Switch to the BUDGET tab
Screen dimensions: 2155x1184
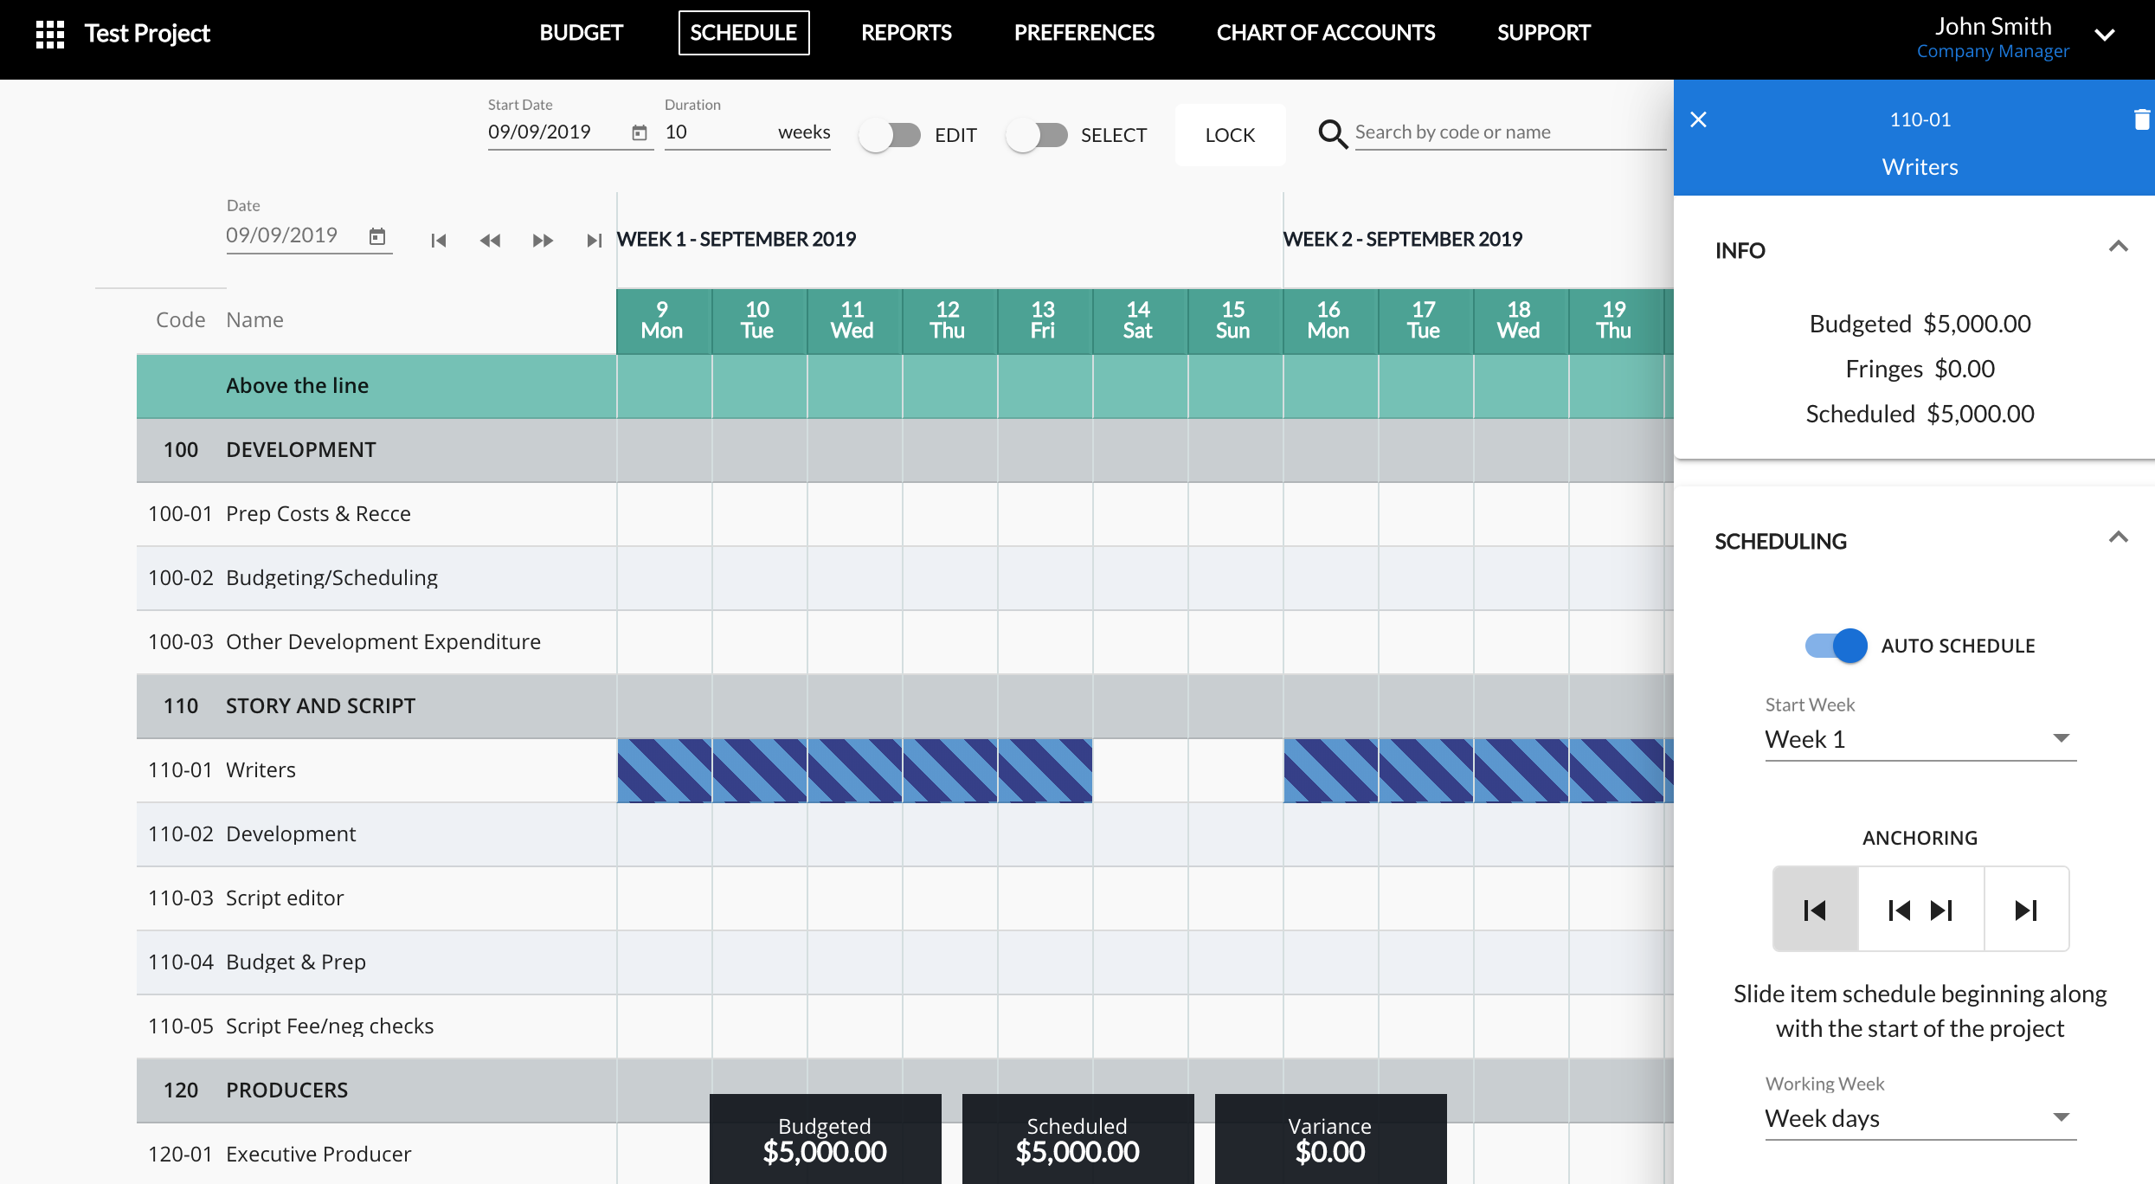(x=581, y=33)
